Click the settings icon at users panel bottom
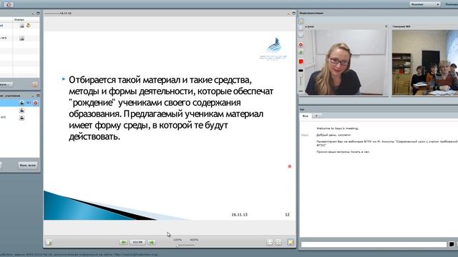The width and height of the screenshot is (458, 257). [35, 84]
